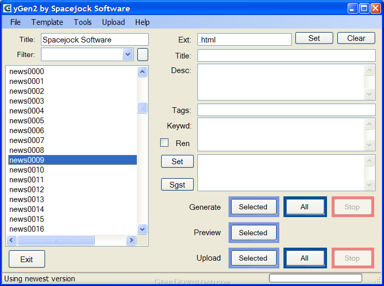384x286 pixels.
Task: Click the file list vertical scroll thumb
Action: click(x=143, y=108)
